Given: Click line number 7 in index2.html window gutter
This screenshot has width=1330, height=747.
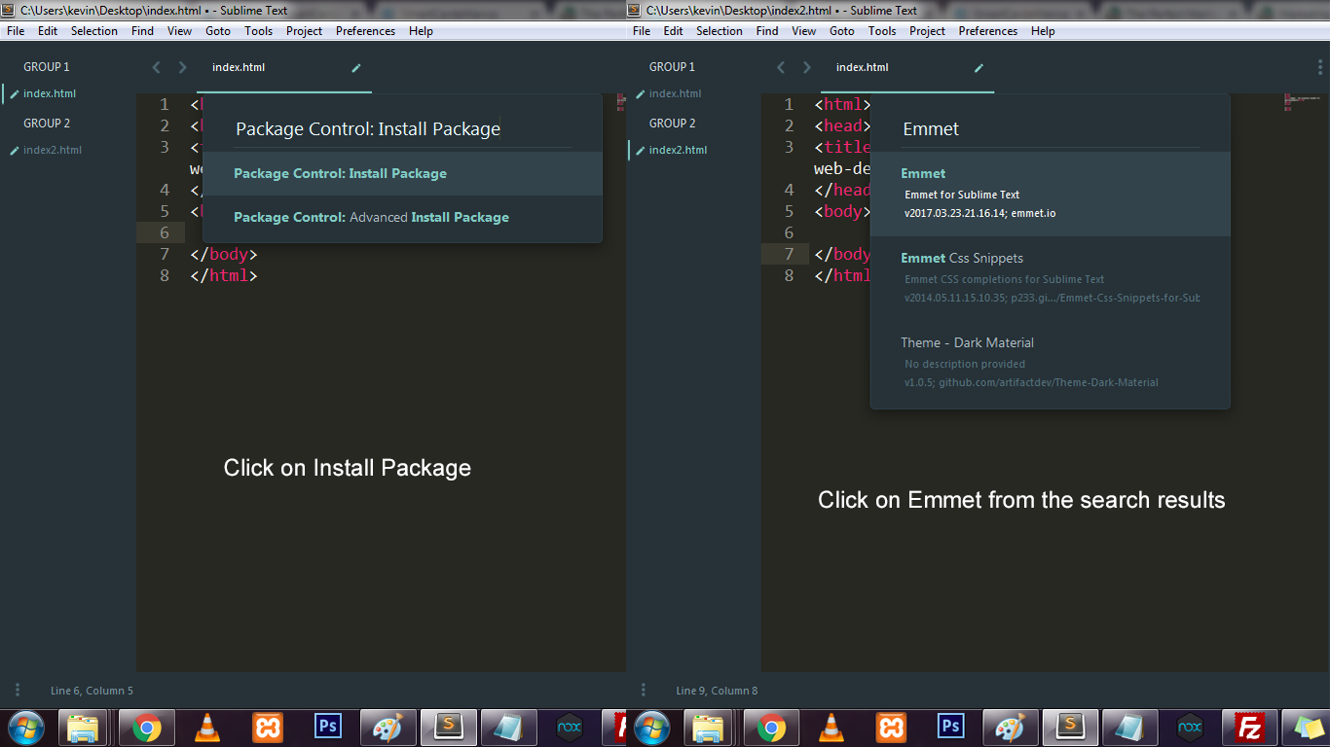Looking at the screenshot, I should tap(790, 254).
